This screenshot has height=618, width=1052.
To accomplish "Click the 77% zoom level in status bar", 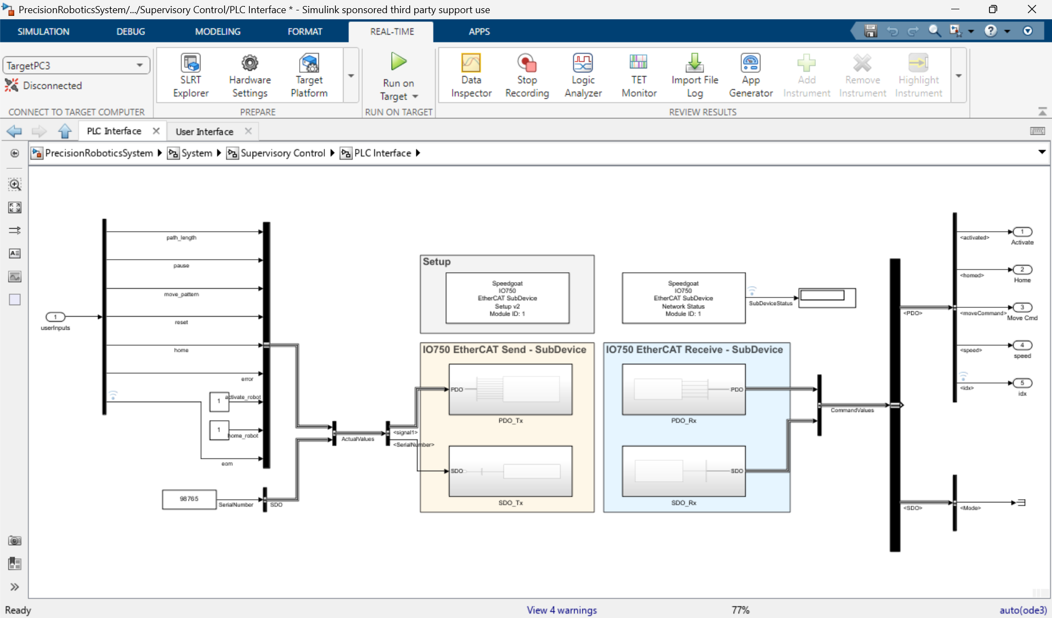I will pos(740,610).
